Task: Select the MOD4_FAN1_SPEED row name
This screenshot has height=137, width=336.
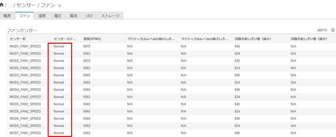Action: pos(25,90)
